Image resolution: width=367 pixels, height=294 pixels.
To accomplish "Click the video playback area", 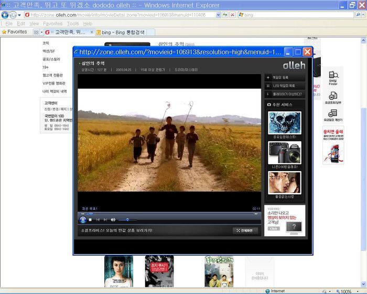I will tap(169, 140).
